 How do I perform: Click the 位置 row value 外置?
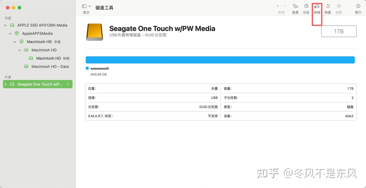pyautogui.click(x=215, y=89)
